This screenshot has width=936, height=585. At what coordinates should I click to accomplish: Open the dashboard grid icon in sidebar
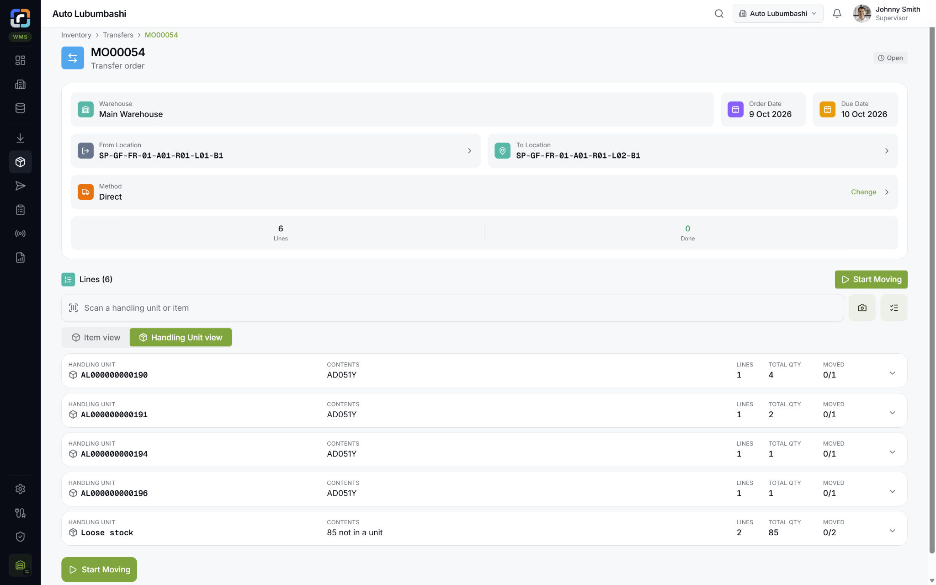(20, 60)
